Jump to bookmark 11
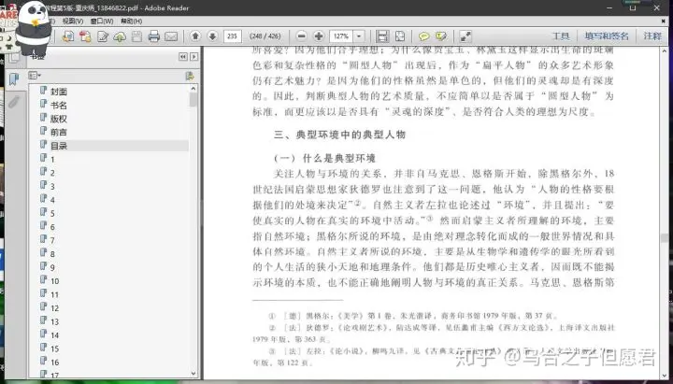Viewport: 673px width, 384px height. [54, 294]
